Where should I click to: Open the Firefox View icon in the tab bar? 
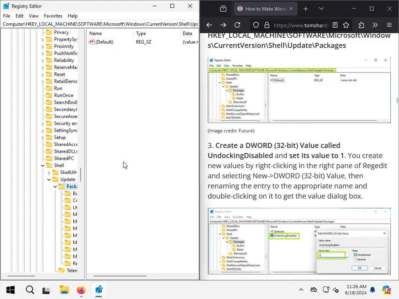(x=223, y=9)
